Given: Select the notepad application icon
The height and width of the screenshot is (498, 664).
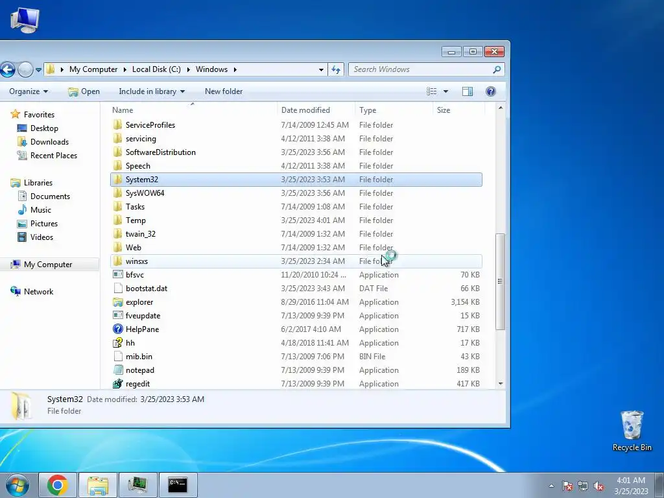Looking at the screenshot, I should tap(118, 370).
